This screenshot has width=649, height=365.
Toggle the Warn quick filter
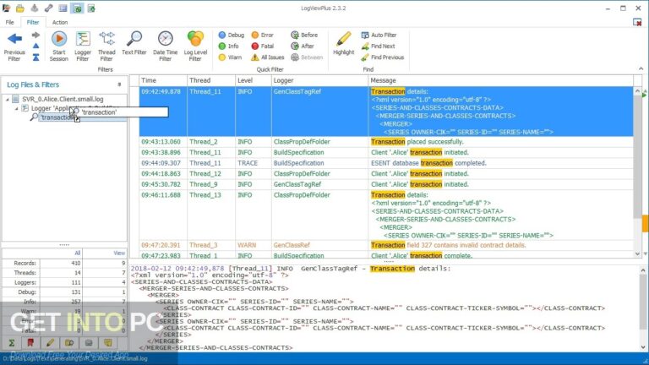(230, 57)
